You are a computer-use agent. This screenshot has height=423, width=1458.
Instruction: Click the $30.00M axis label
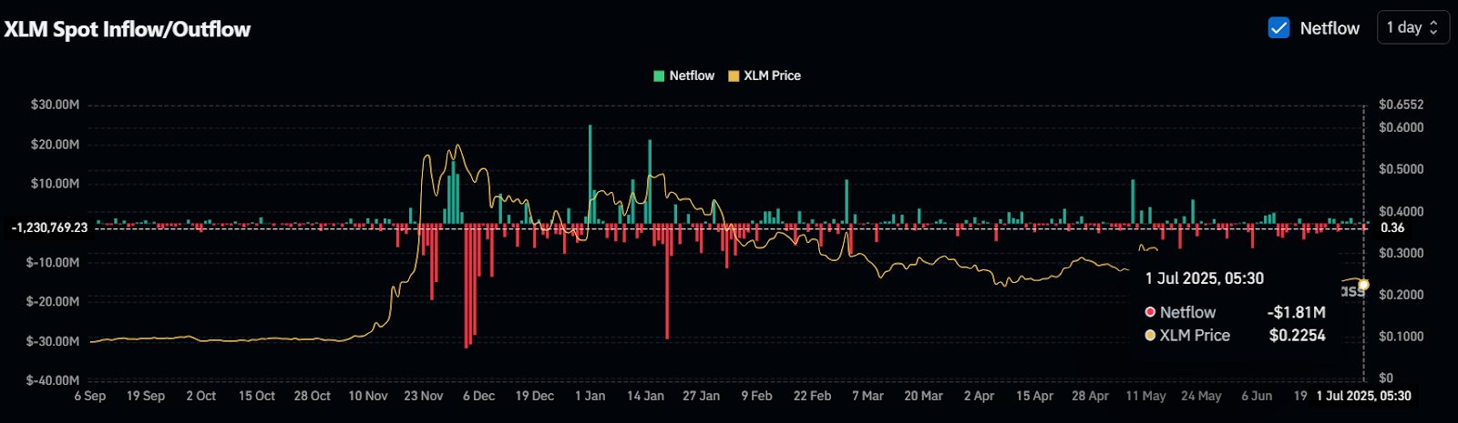click(55, 105)
